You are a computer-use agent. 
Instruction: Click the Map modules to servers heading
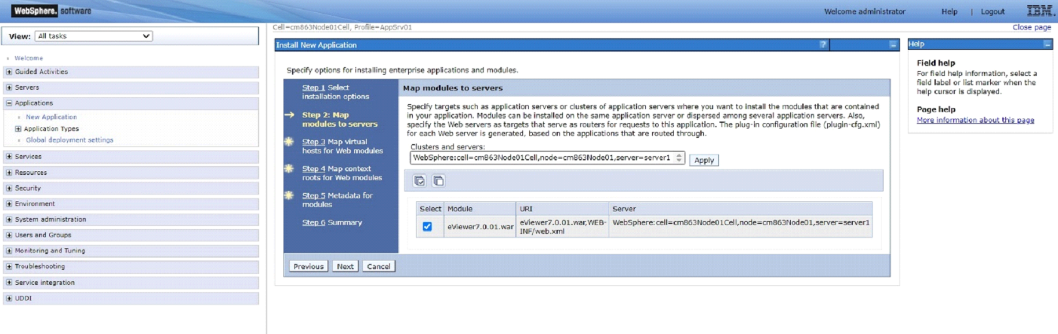[x=453, y=88]
